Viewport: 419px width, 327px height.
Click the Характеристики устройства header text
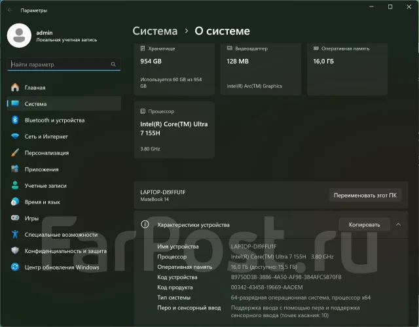pos(193,225)
